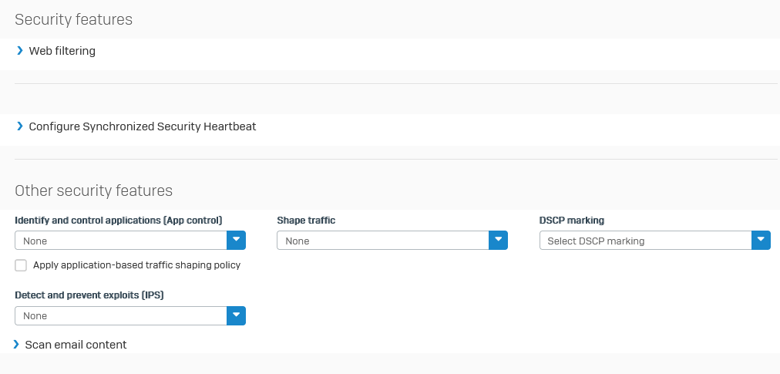Click the Detect and prevent exploits (IPS) label
780x374 pixels.
pyautogui.click(x=89, y=295)
